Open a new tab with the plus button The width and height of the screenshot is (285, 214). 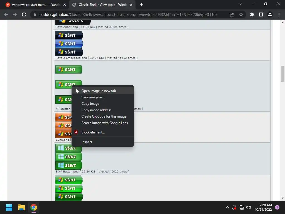tap(142, 5)
